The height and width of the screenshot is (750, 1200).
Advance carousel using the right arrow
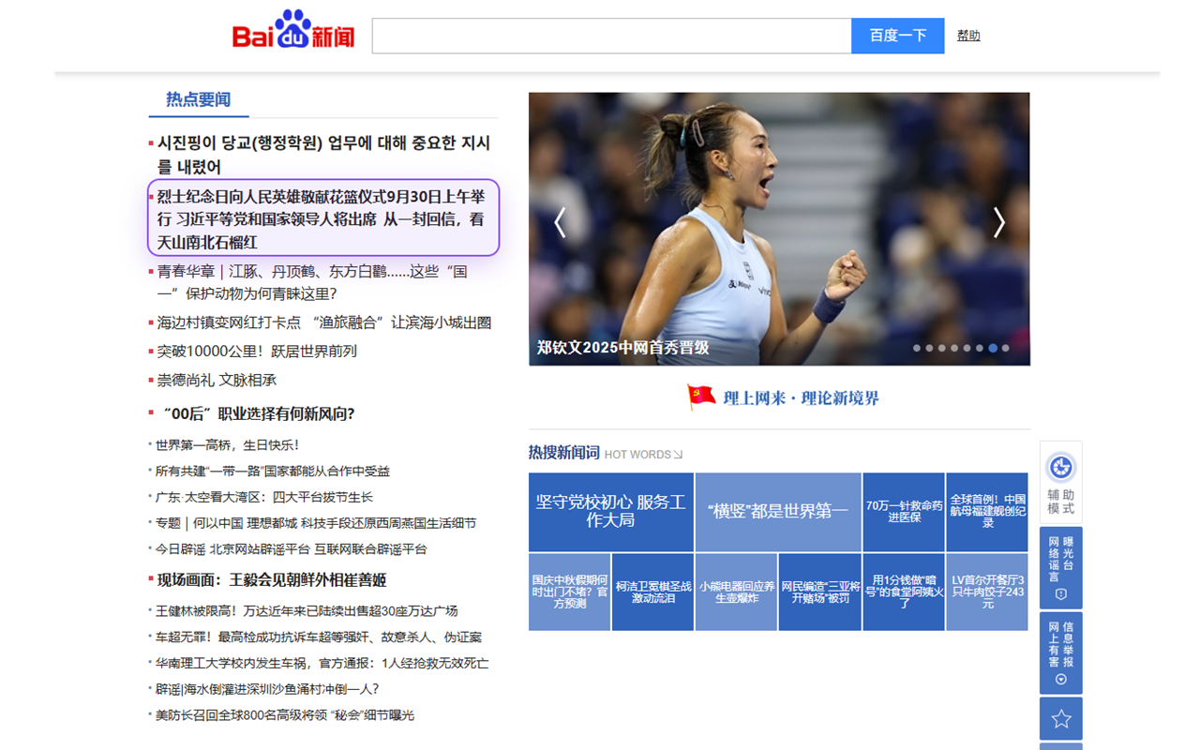click(997, 223)
